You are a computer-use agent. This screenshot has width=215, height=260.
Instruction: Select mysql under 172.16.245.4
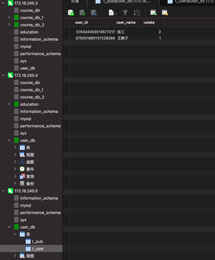(x=26, y=119)
